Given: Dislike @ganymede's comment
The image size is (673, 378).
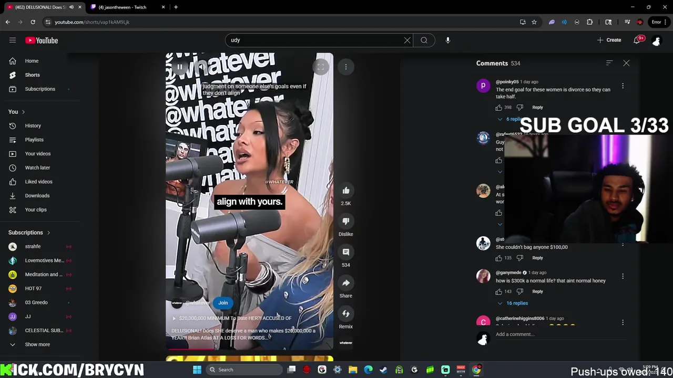Looking at the screenshot, I should click(520, 291).
